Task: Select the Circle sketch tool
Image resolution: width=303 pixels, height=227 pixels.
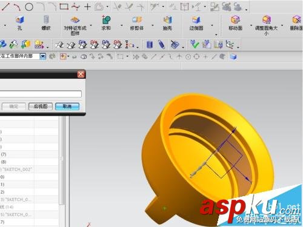Action: pos(29,7)
